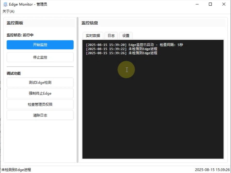
Task: Click 强制终止Edge to kill Edge
Action: [40, 93]
